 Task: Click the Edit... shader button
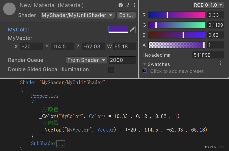[126, 15]
